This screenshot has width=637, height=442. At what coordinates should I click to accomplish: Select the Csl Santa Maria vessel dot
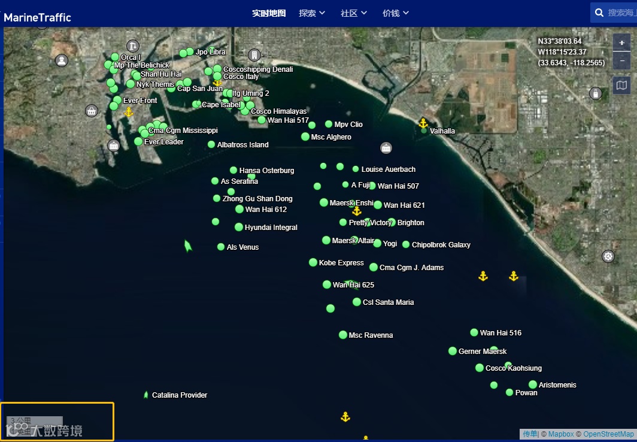click(x=357, y=302)
